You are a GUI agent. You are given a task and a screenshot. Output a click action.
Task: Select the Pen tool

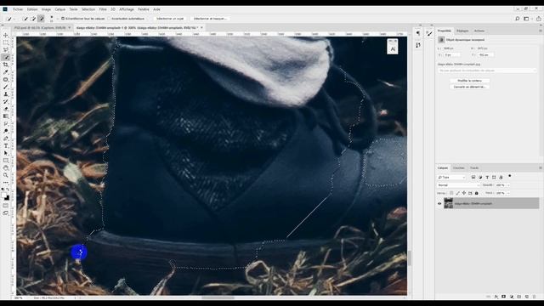tap(6, 139)
